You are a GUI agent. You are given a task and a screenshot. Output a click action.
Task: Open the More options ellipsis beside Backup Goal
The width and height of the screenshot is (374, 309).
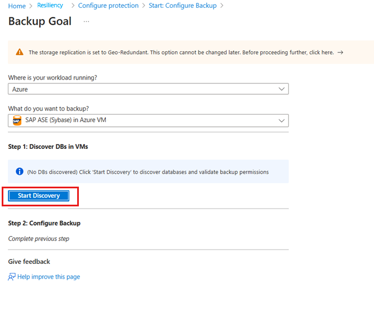[x=86, y=21]
